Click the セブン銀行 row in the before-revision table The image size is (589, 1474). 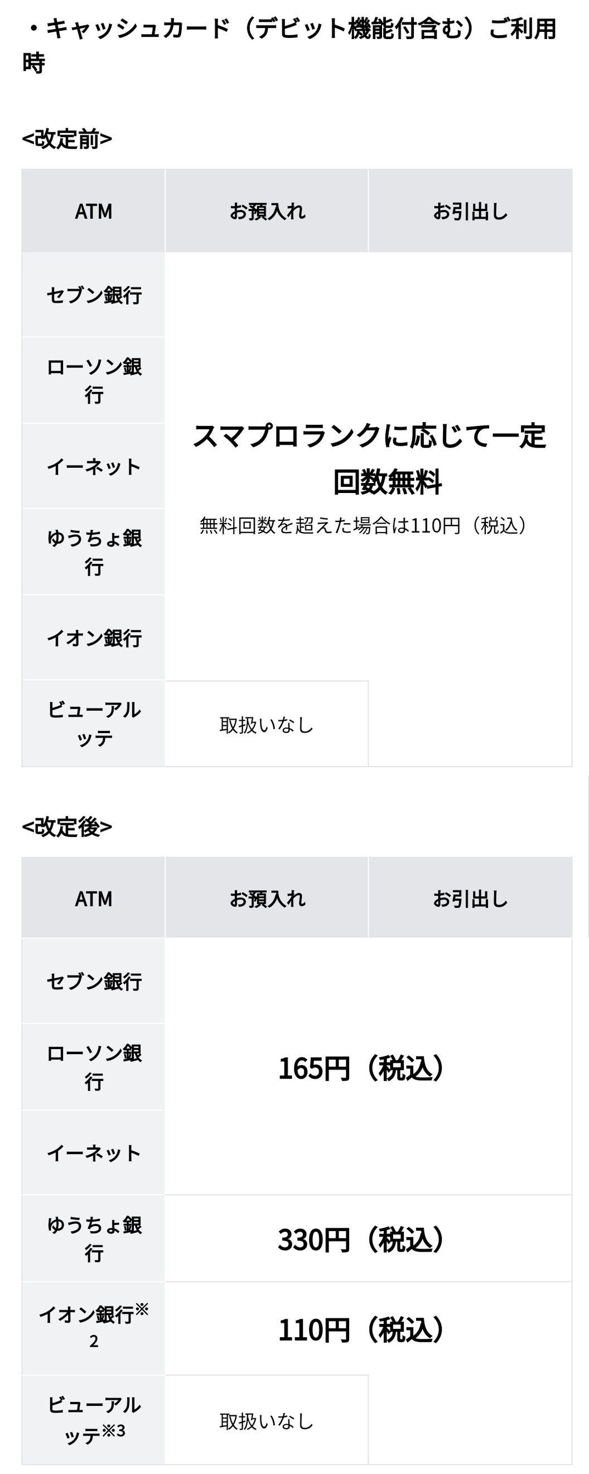click(x=93, y=295)
